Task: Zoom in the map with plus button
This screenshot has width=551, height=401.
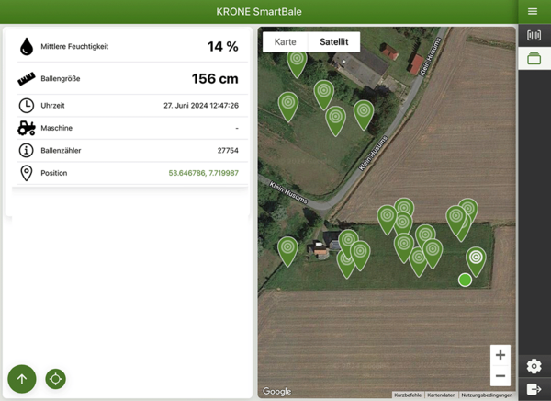Action: pos(500,355)
